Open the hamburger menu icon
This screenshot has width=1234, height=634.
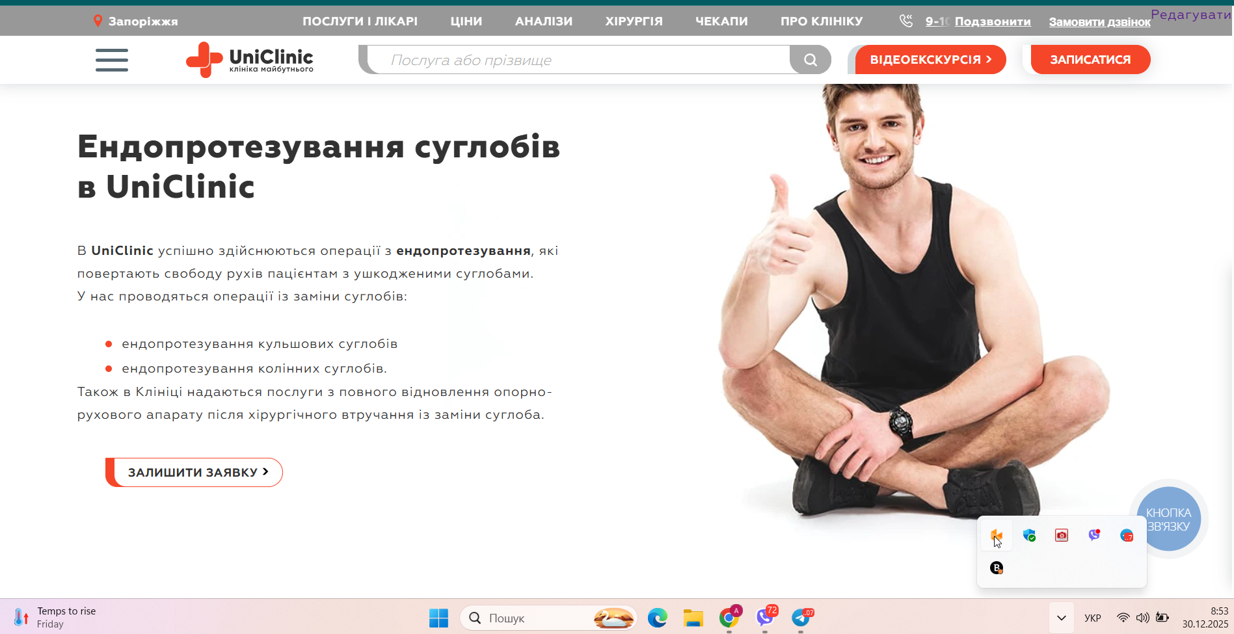click(112, 60)
